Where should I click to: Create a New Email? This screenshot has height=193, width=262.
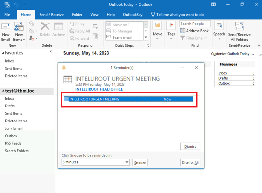click(6, 32)
